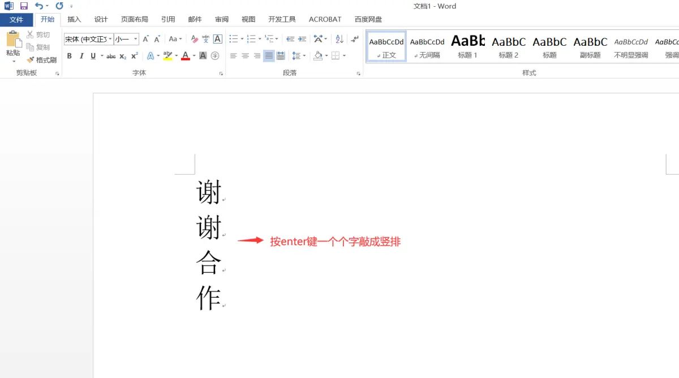Toggle the Show/Hide paragraph marks
The image size is (679, 378).
355,38
